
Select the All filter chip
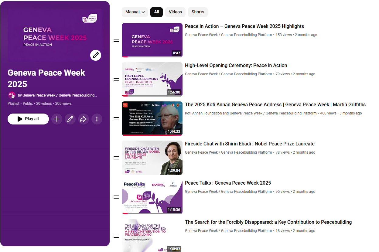pyautogui.click(x=157, y=12)
